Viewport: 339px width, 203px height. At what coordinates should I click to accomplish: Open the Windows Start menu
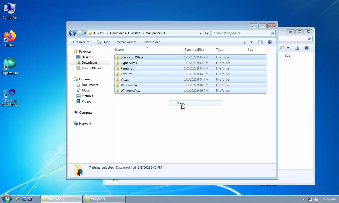(x=7, y=199)
